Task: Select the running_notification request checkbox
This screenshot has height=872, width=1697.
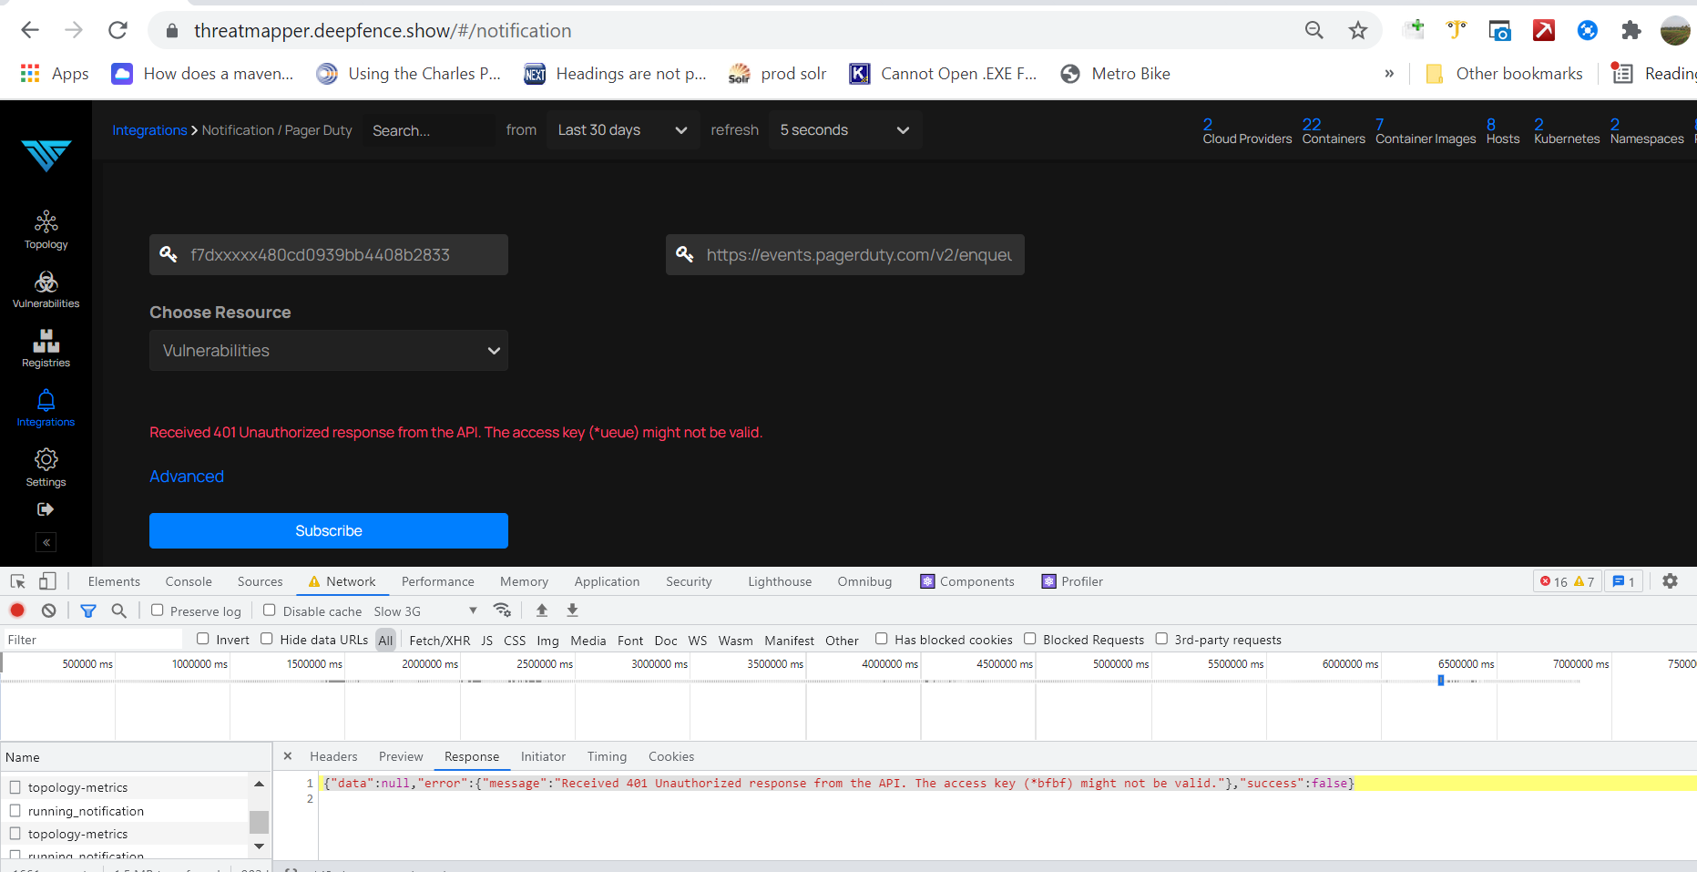Action: point(15,810)
